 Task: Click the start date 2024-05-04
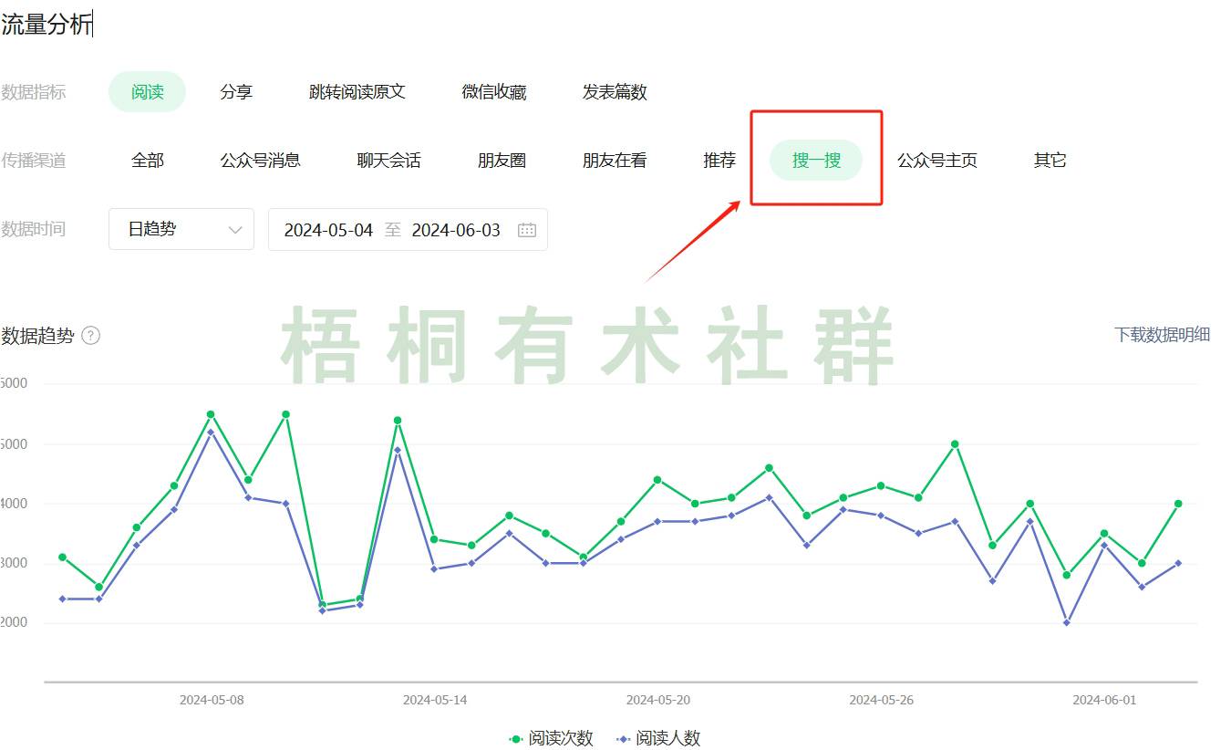tap(328, 230)
